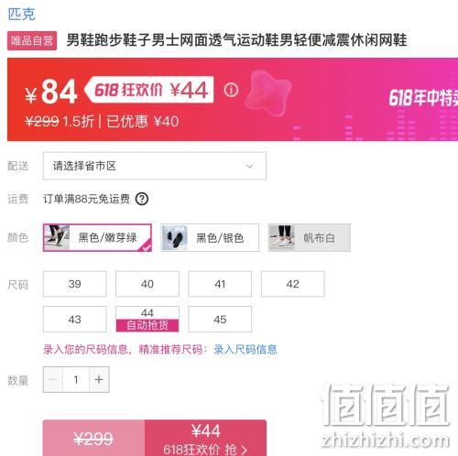Viewport: 458px width, 456px height.
Task: Open shipping fee help question icon
Action: pyautogui.click(x=142, y=199)
